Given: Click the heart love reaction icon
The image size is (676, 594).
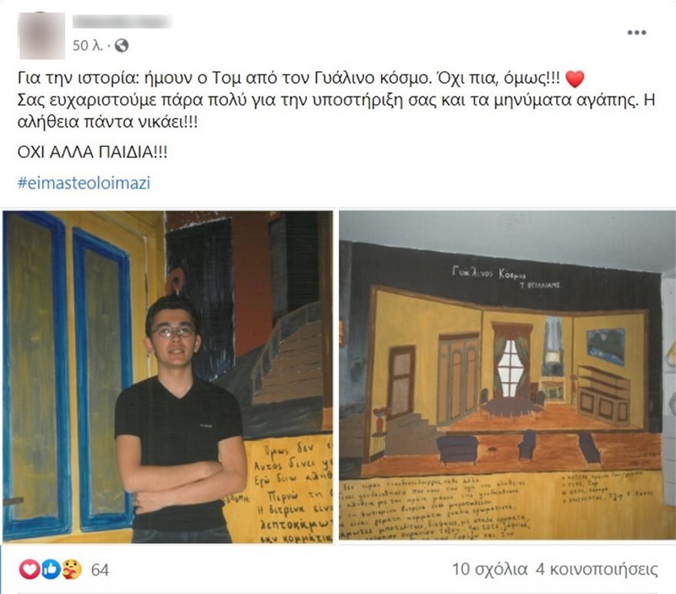Looking at the screenshot, I should (29, 569).
